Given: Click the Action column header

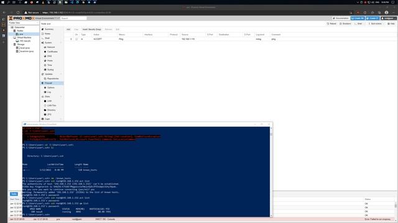Looking at the screenshot, I should click(x=96, y=35).
